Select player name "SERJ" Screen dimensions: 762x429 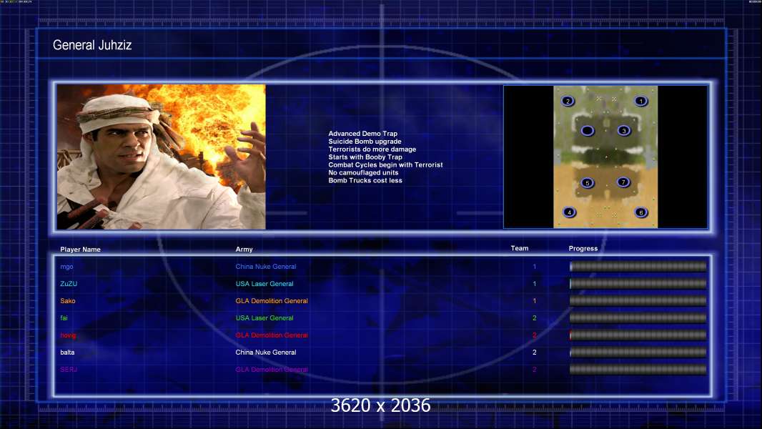tap(69, 370)
